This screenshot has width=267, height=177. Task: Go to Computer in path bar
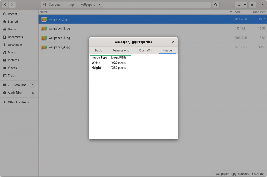53,5
